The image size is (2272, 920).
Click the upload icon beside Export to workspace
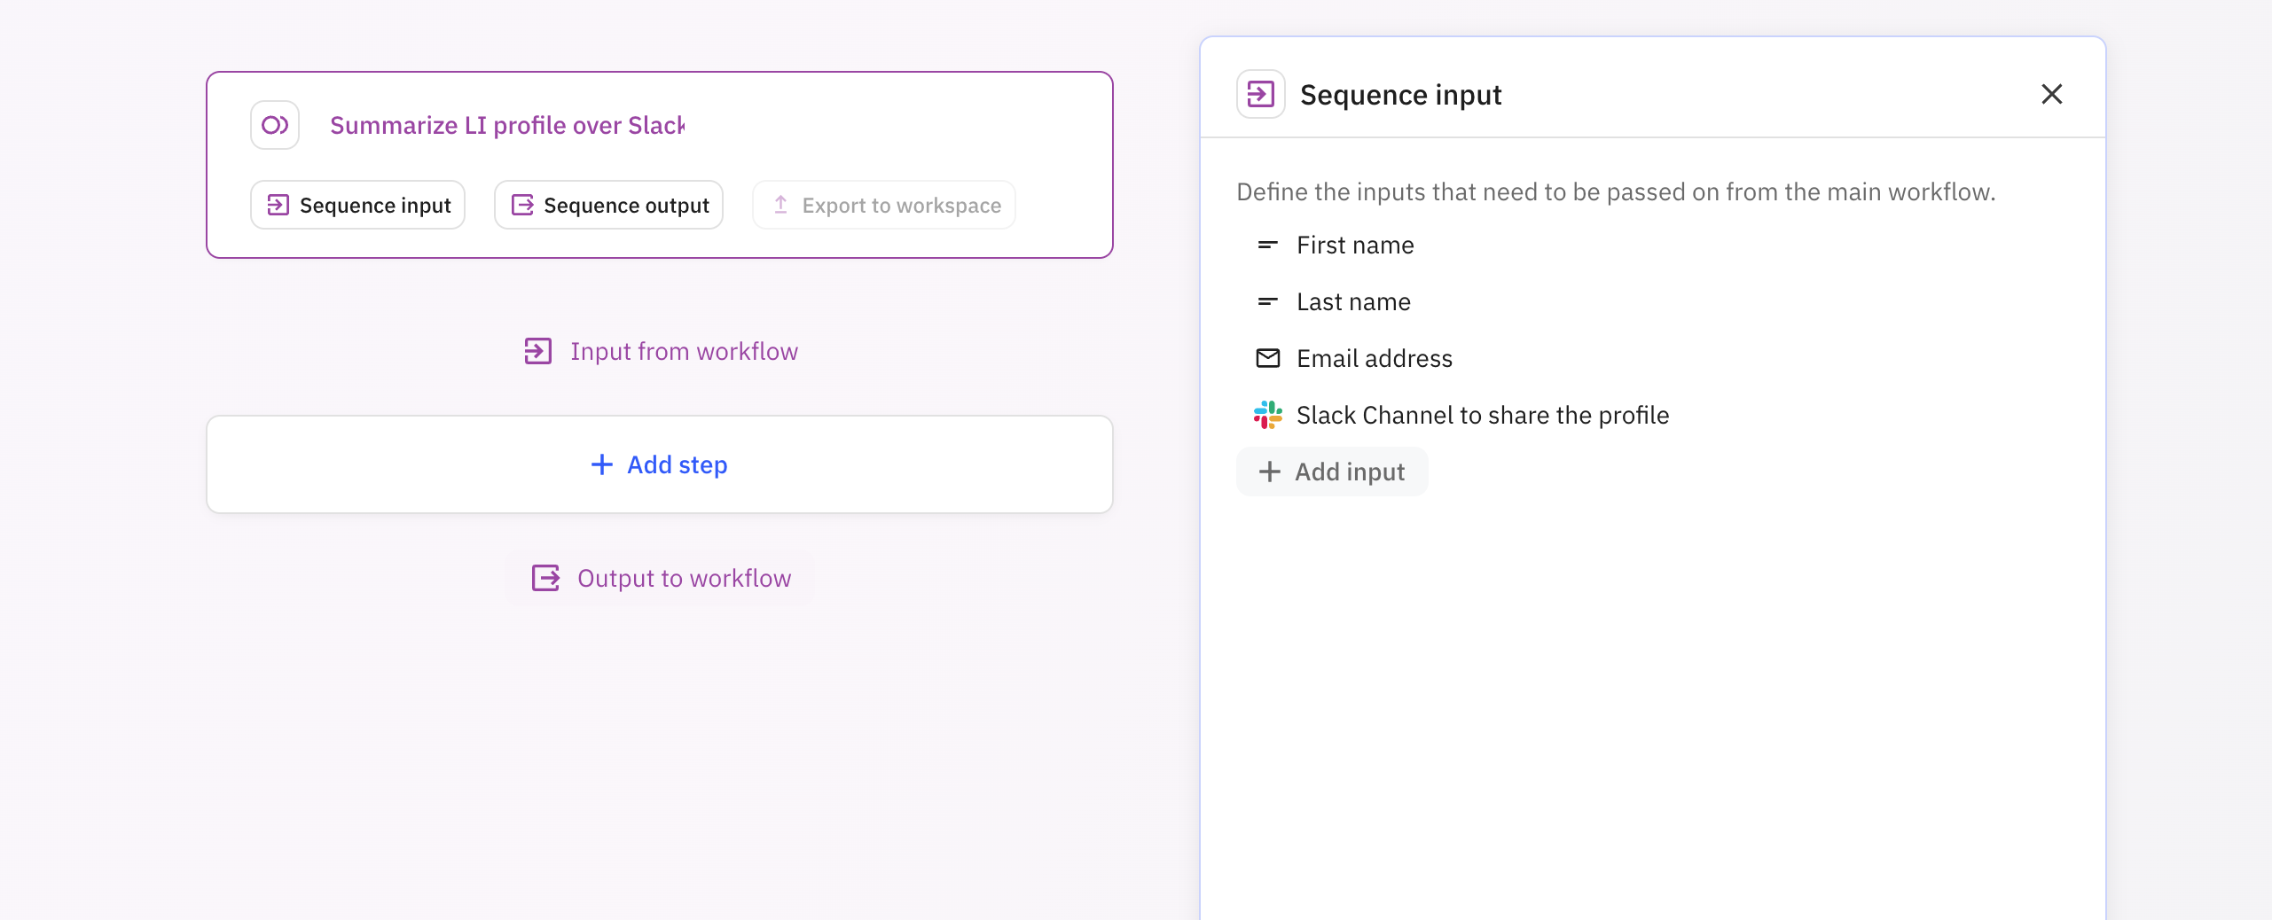coord(780,204)
